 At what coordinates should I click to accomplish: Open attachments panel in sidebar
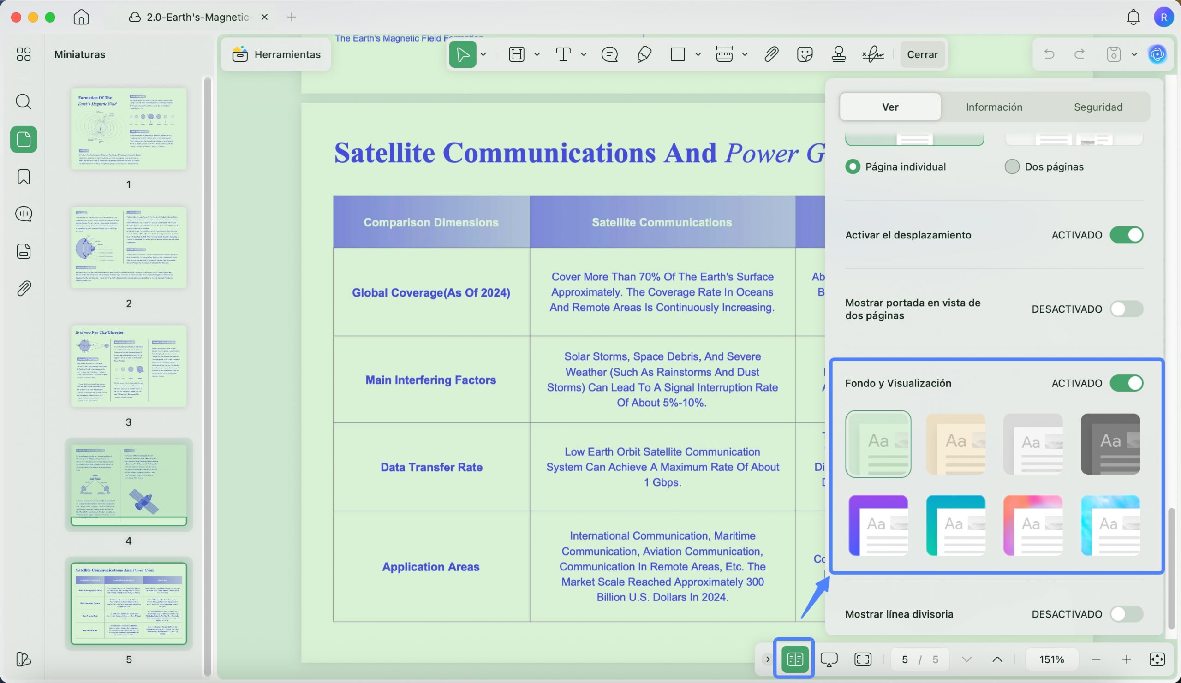tap(24, 288)
